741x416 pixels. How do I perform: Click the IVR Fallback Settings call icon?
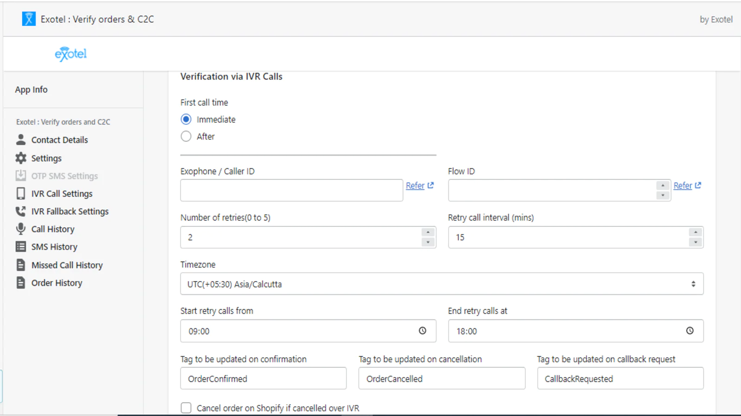[21, 211]
